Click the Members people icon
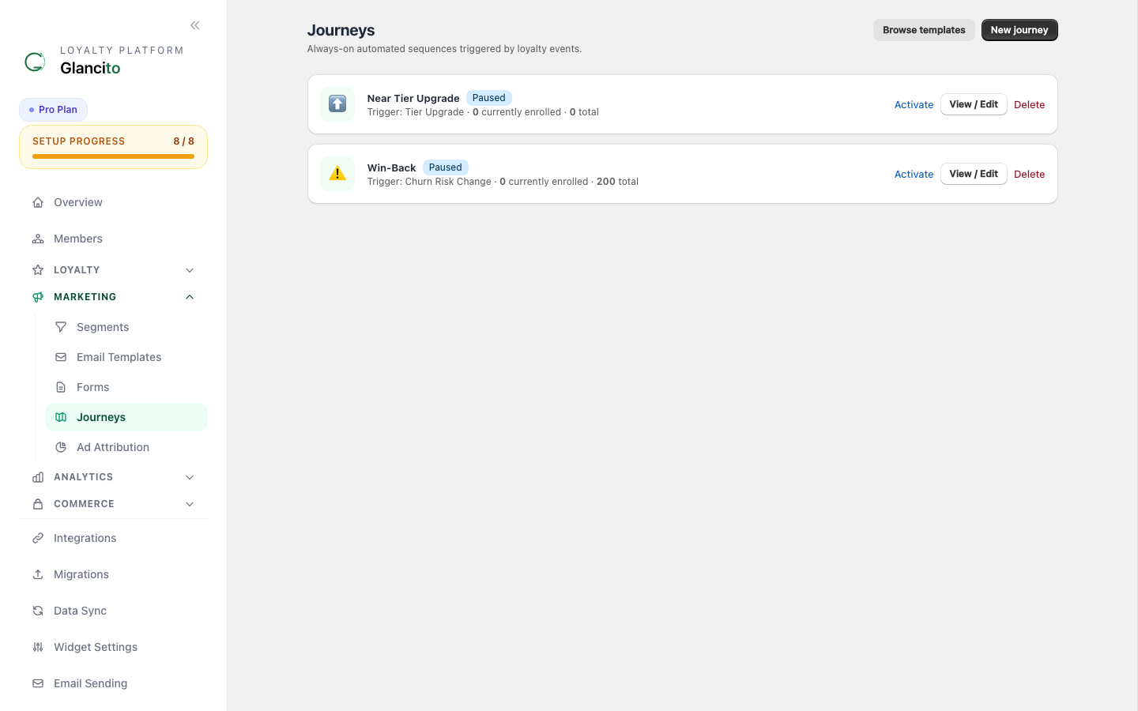The height and width of the screenshot is (711, 1138). [38, 239]
